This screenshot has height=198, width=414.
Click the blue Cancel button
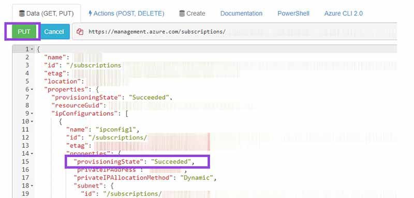tap(54, 32)
